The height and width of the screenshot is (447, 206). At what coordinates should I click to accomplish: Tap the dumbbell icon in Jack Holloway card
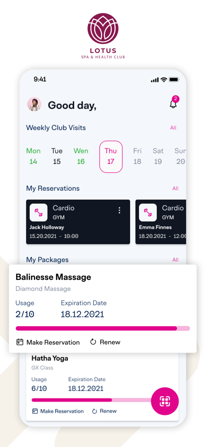[38, 212]
